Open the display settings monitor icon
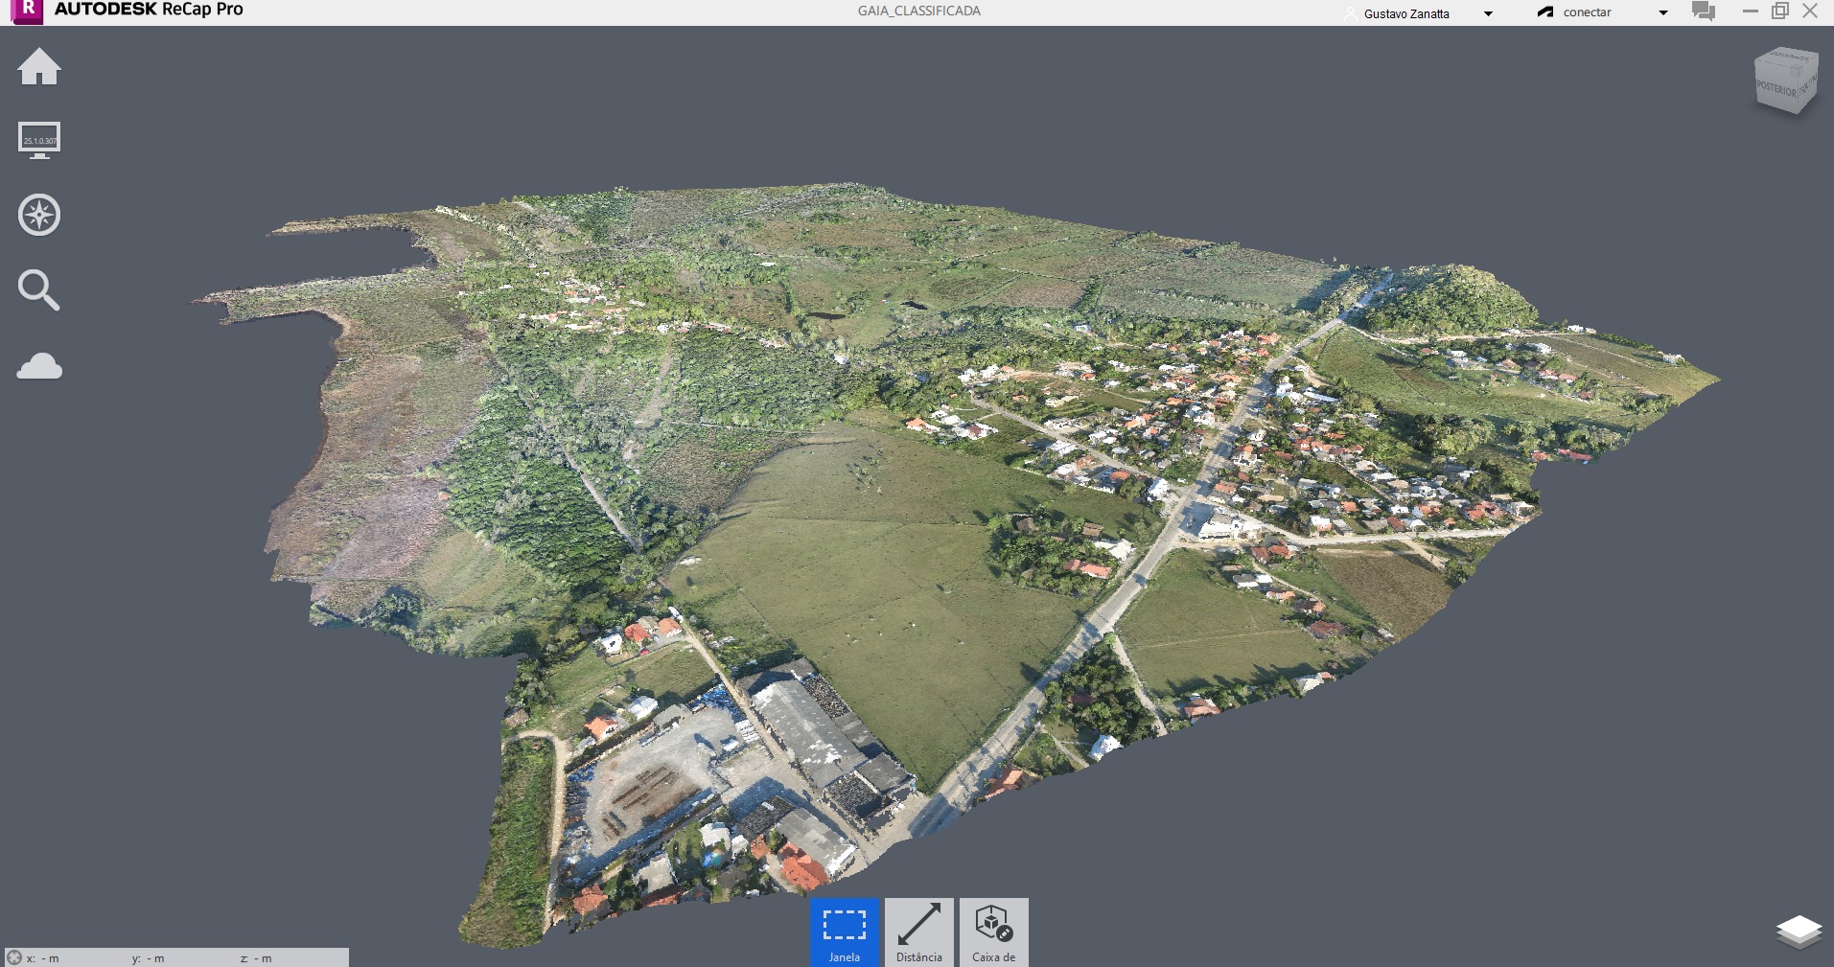This screenshot has width=1834, height=967. pyautogui.click(x=39, y=140)
